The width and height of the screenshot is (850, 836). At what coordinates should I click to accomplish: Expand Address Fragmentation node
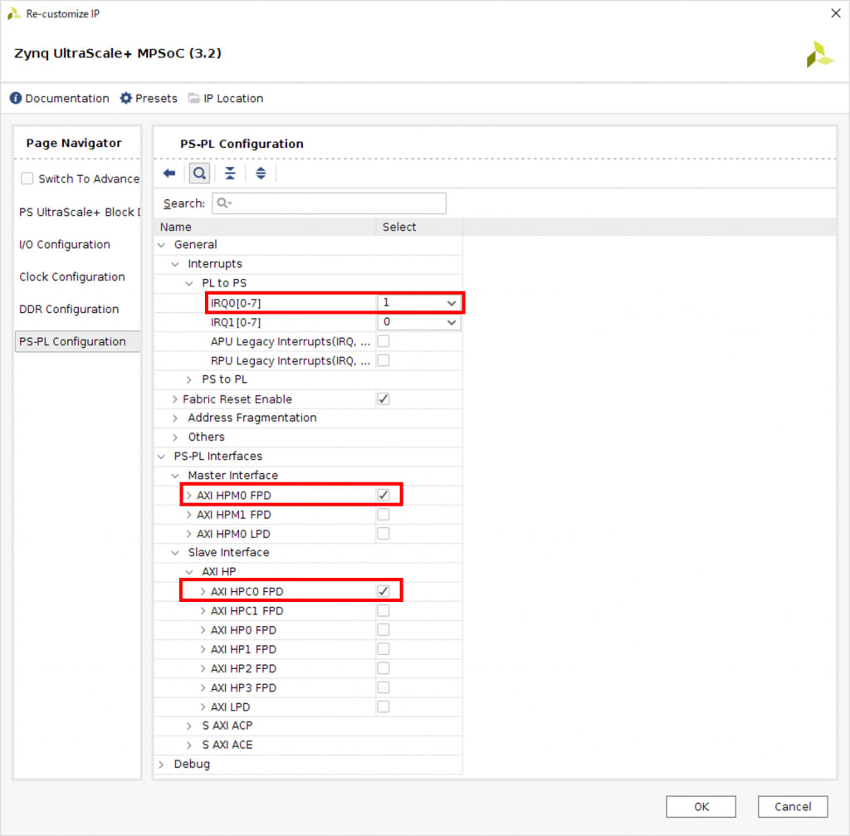click(x=175, y=418)
